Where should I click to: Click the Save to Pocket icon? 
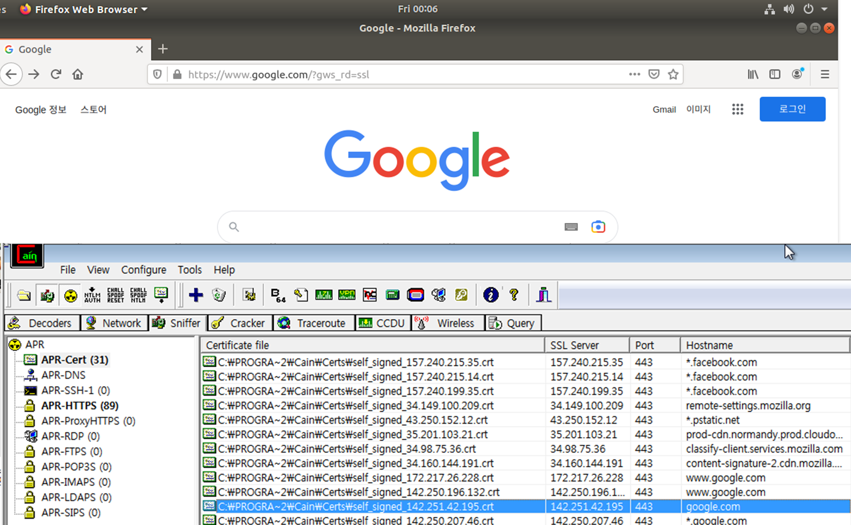pyautogui.click(x=654, y=74)
